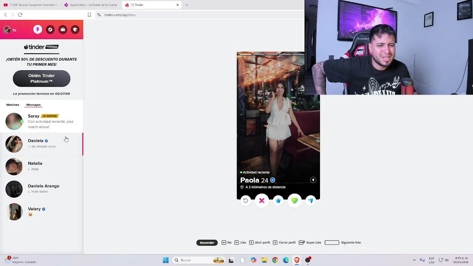Viewport: 473px width, 266px height.
Task: Click Rewind button on Paola's card
Action: (245, 200)
